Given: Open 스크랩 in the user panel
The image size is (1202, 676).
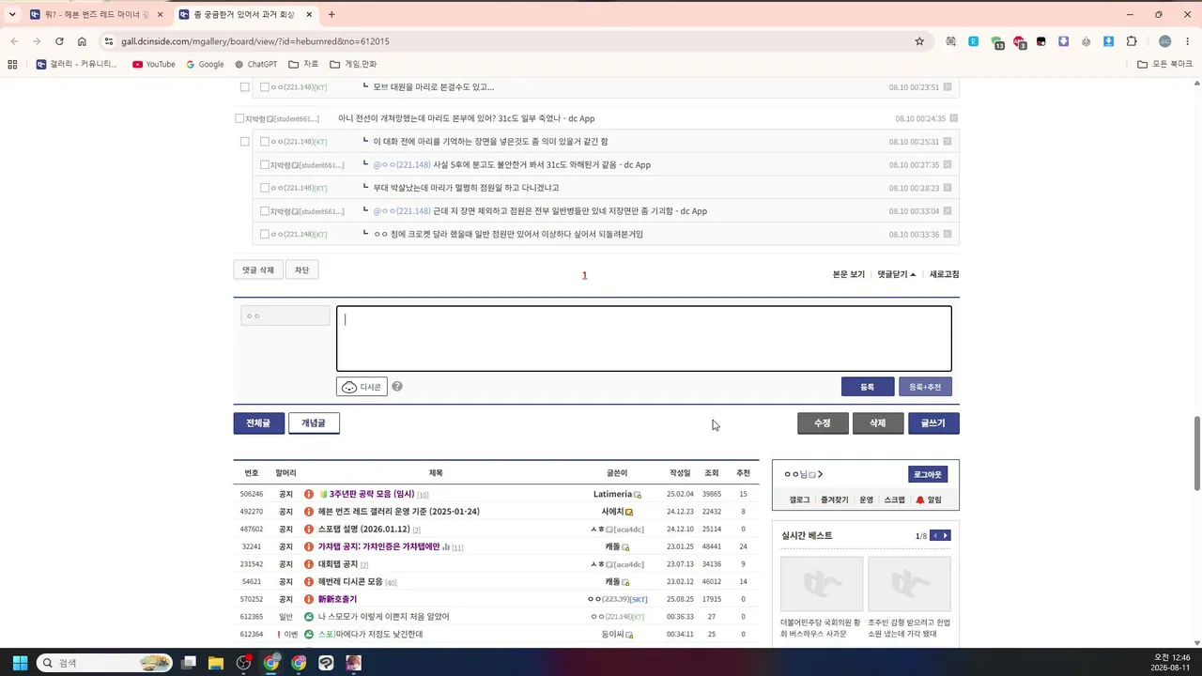Looking at the screenshot, I should (x=895, y=500).
